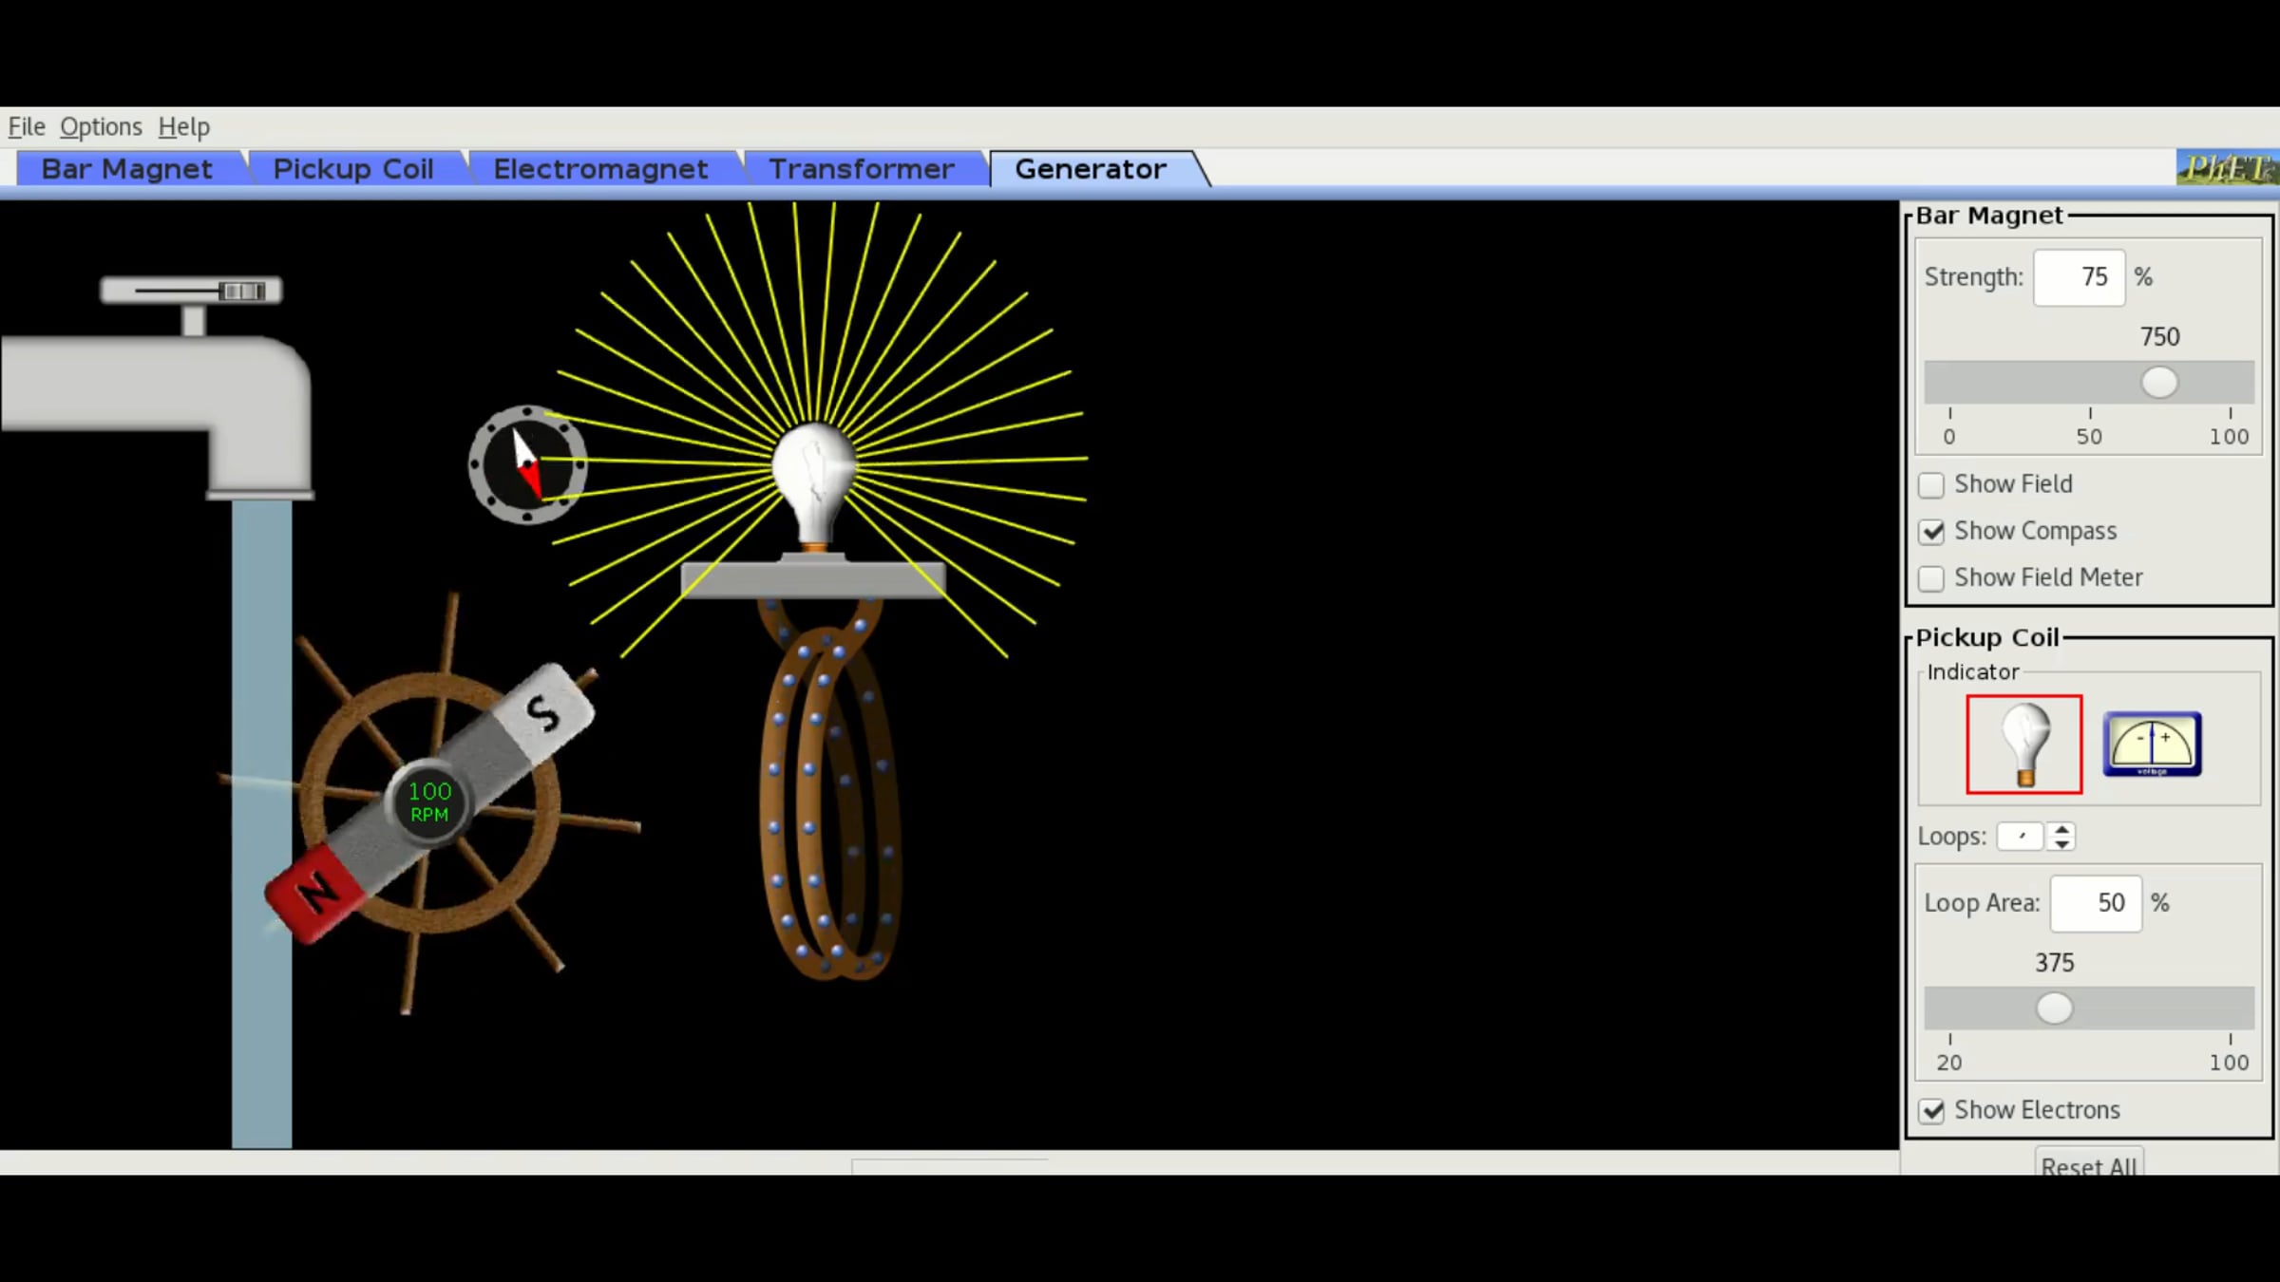Select the voltmeter indicator icon
The height and width of the screenshot is (1282, 2280).
tap(2151, 744)
